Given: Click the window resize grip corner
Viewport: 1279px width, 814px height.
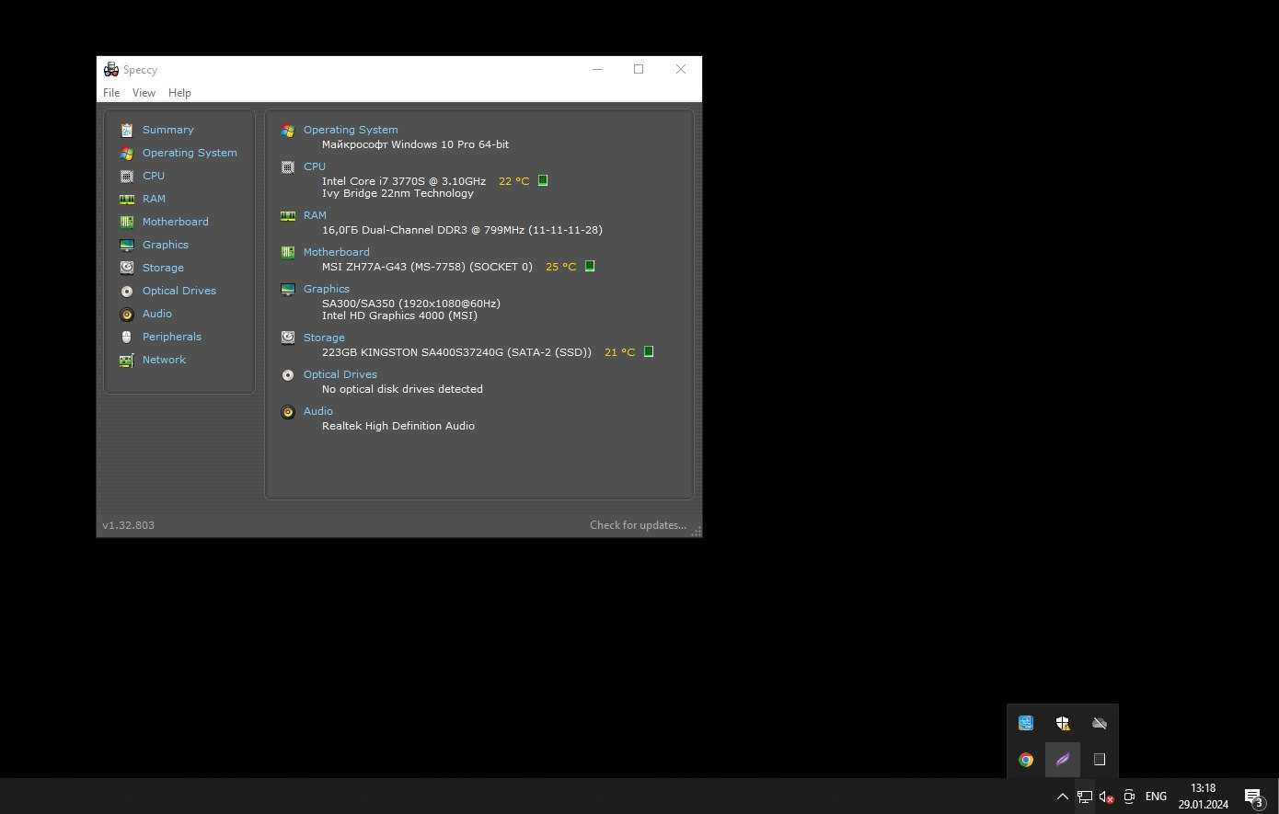Looking at the screenshot, I should 697,532.
